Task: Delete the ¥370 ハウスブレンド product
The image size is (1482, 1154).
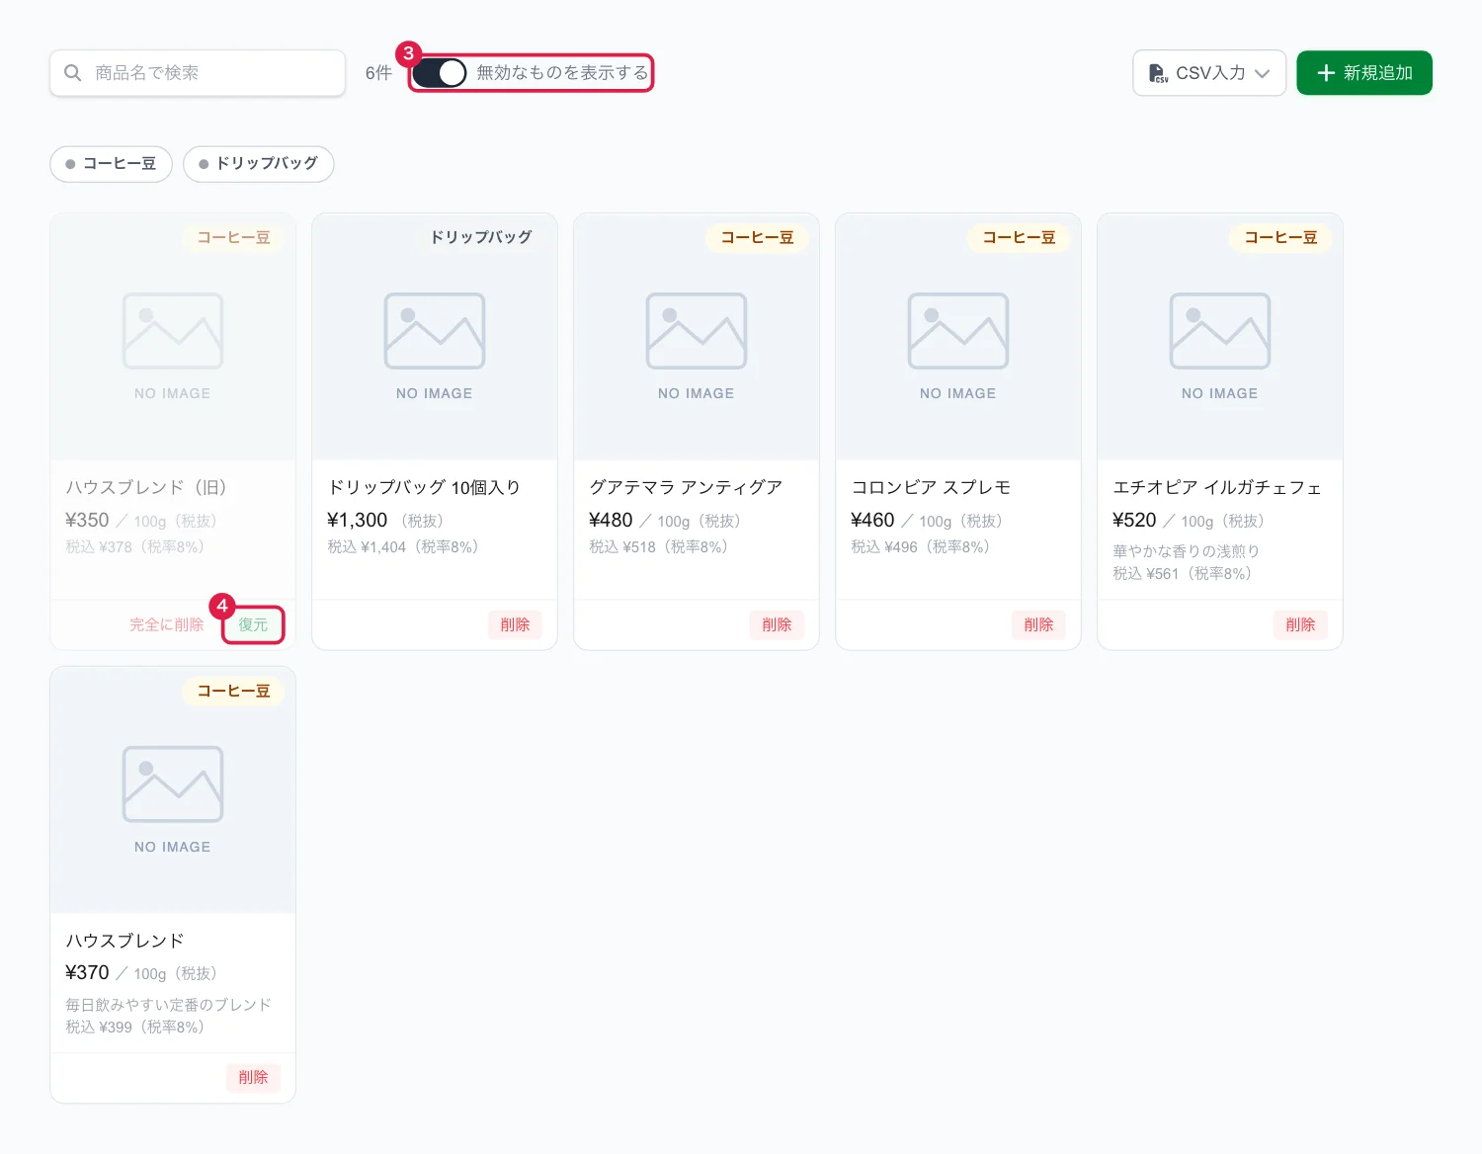Action: pyautogui.click(x=253, y=1077)
